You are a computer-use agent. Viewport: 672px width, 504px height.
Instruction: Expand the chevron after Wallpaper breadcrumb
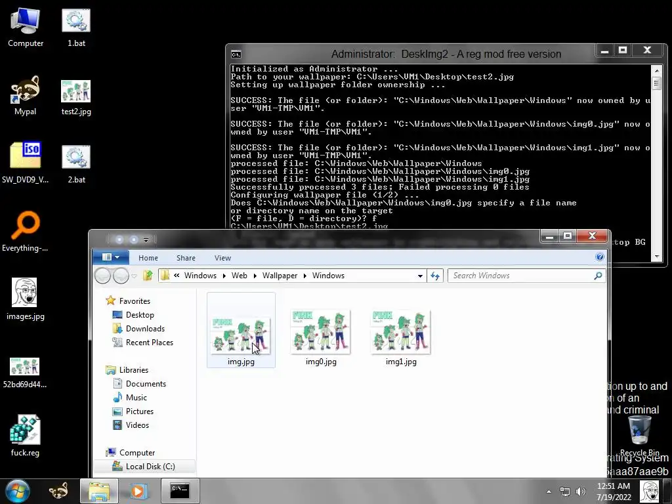[304, 276]
